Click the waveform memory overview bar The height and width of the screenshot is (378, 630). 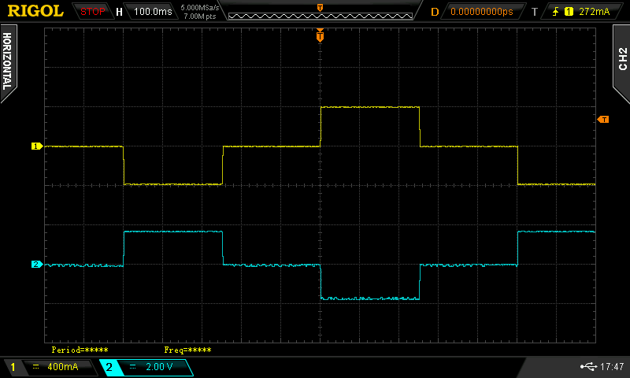pos(321,16)
